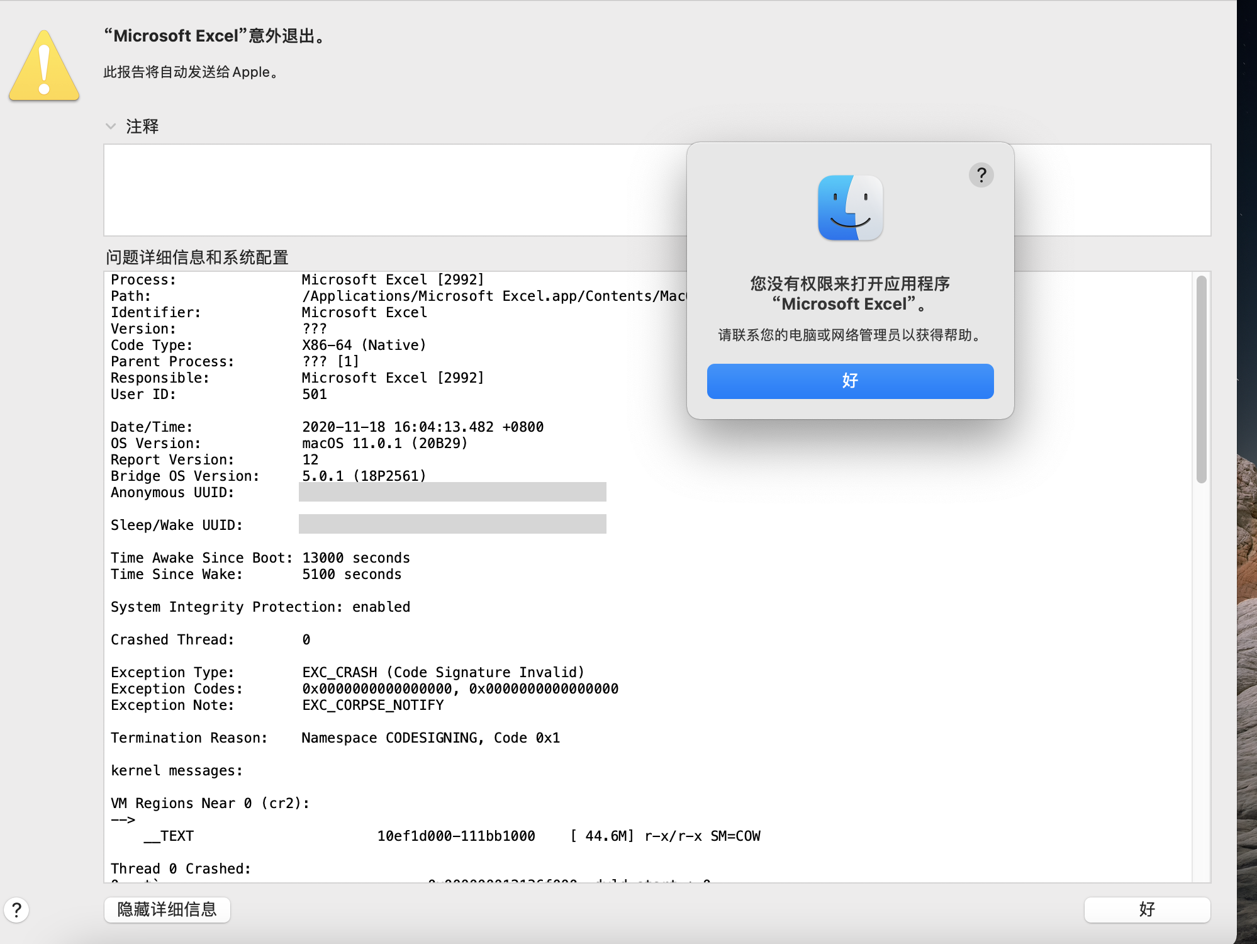This screenshot has height=944, width=1257.
Task: Click the redacted Sleep/Wake UUID box
Action: 452,524
